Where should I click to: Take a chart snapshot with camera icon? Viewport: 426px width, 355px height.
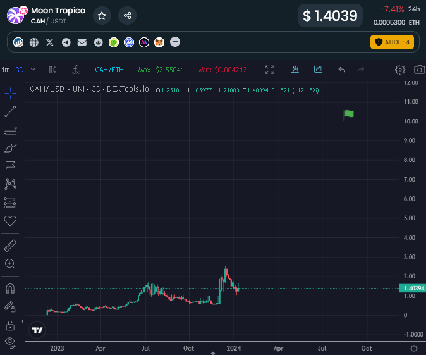(x=419, y=70)
